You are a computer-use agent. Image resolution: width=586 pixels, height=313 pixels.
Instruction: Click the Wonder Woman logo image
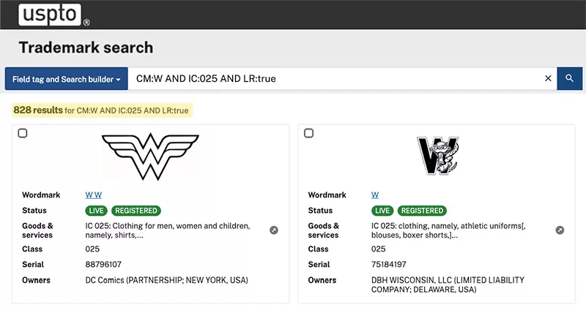pyautogui.click(x=150, y=156)
